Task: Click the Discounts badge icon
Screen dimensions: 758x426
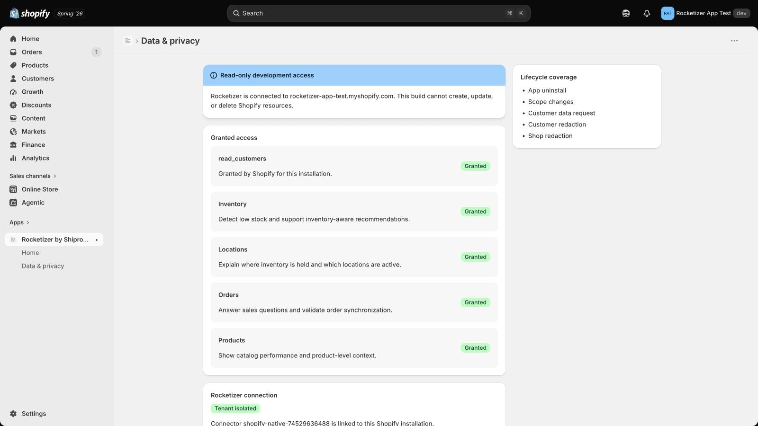Action: (x=13, y=105)
